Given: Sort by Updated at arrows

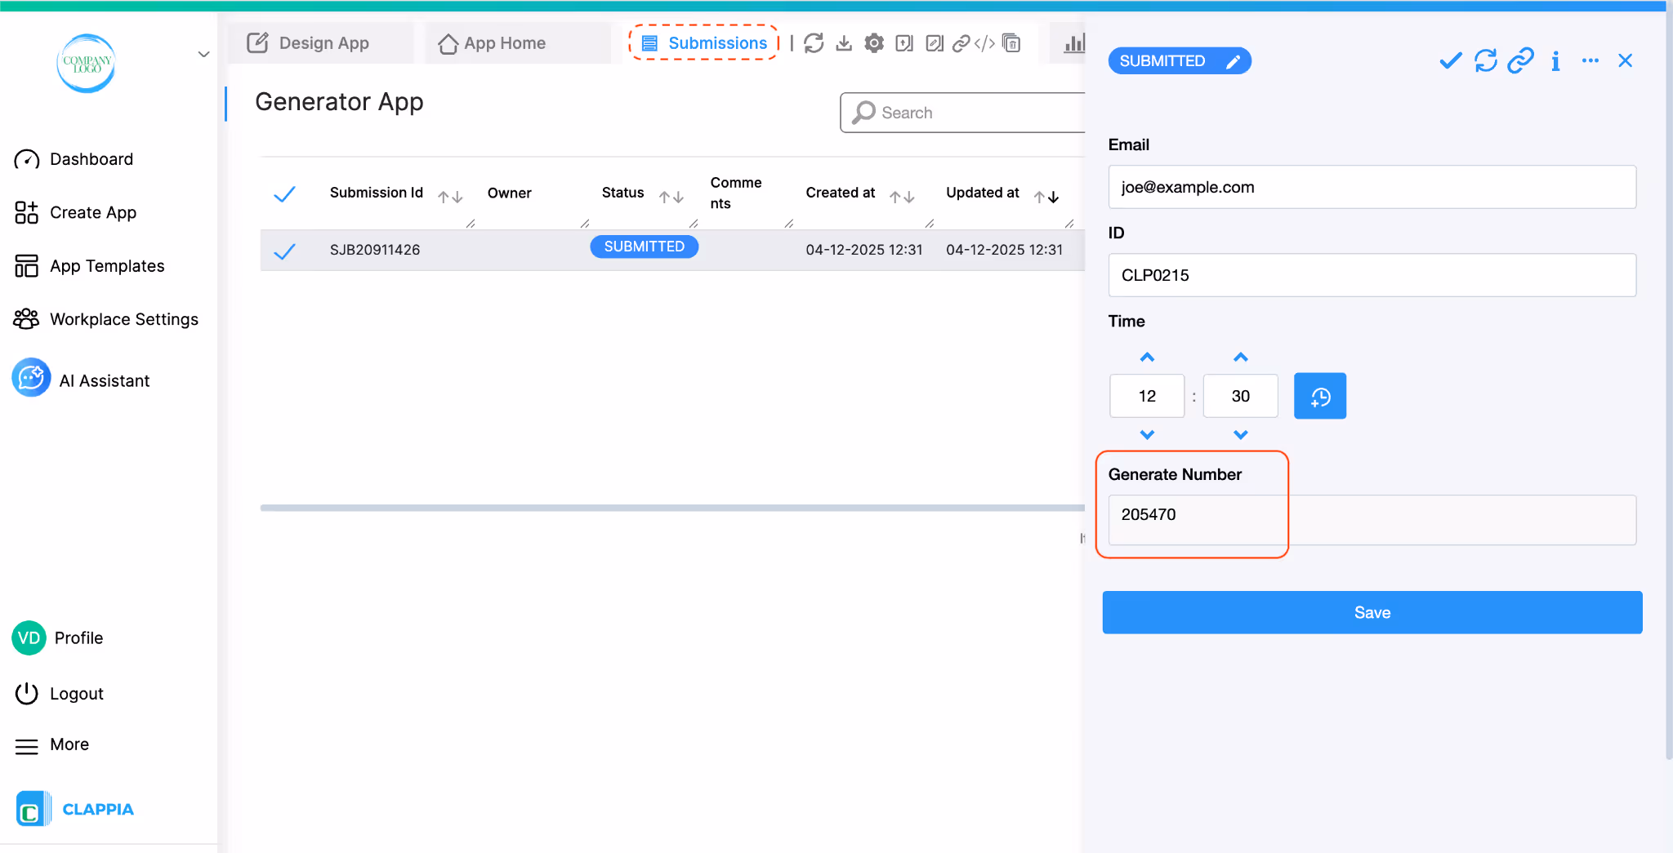Looking at the screenshot, I should click(x=1046, y=197).
